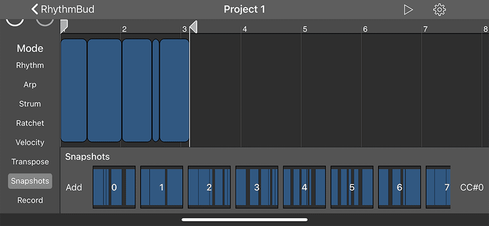Switch to Arp mode
Viewport: 489px width, 226px height.
30,84
